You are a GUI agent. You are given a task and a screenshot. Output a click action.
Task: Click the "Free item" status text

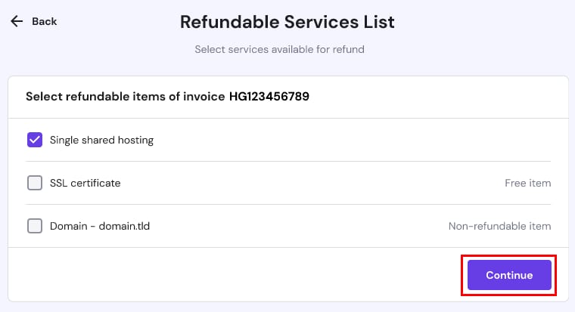tap(527, 183)
